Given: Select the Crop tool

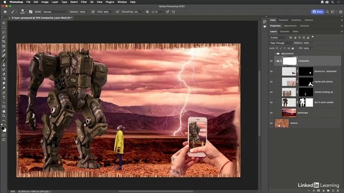Looking at the screenshot, I should click(x=4, y=41).
